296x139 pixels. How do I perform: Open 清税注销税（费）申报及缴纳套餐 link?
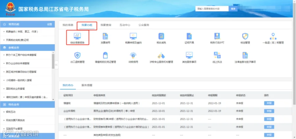pyautogui.click(x=27, y=97)
